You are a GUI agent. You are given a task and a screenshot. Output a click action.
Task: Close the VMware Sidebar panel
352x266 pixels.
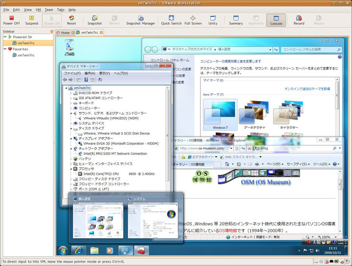point(52,31)
